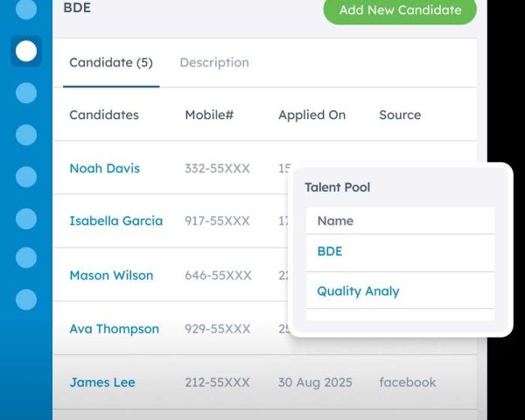
Task: Click the facebook source for James Lee
Action: pos(407,382)
